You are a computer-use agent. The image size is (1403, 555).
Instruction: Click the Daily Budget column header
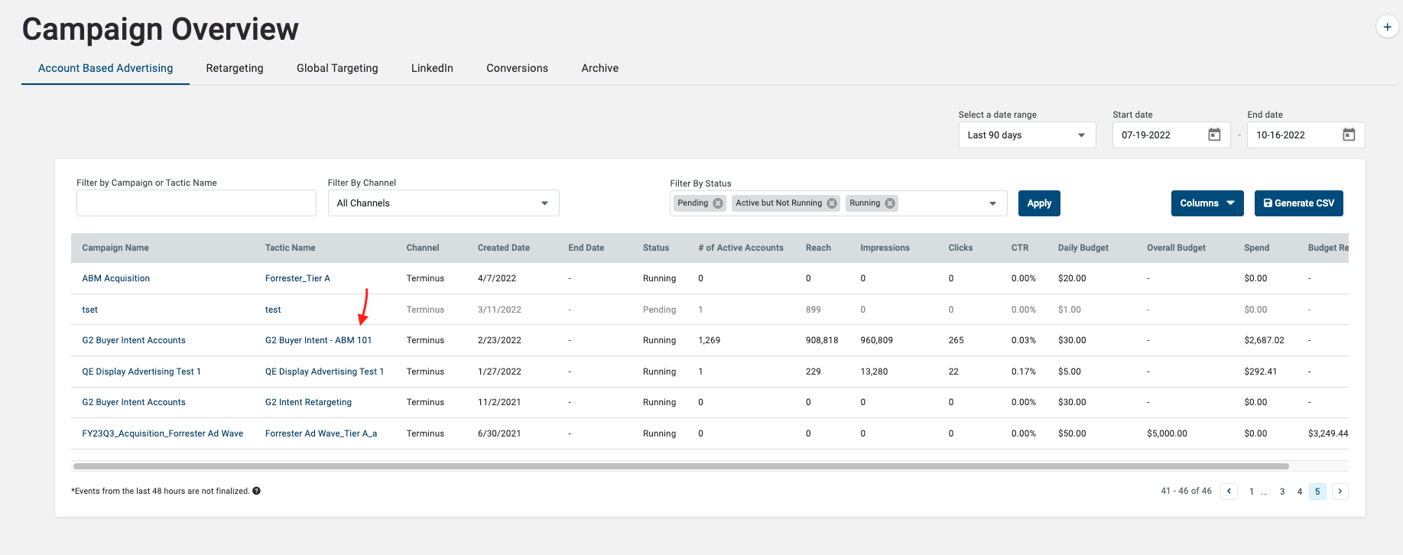point(1083,248)
